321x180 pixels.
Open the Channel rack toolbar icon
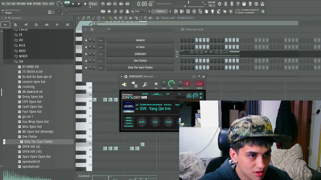click(188, 11)
